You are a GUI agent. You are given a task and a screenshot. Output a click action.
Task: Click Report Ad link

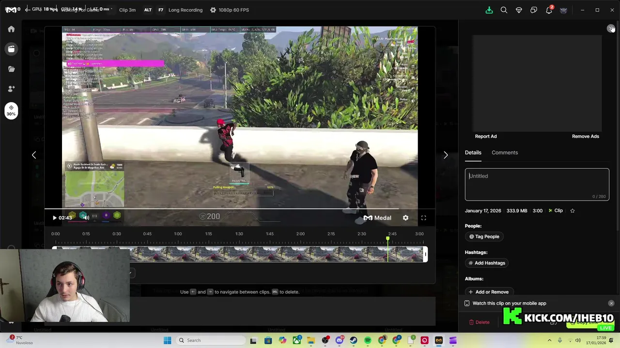[486, 136]
